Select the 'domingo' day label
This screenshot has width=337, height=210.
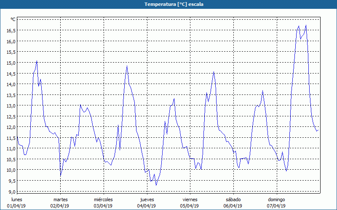pos(276,199)
